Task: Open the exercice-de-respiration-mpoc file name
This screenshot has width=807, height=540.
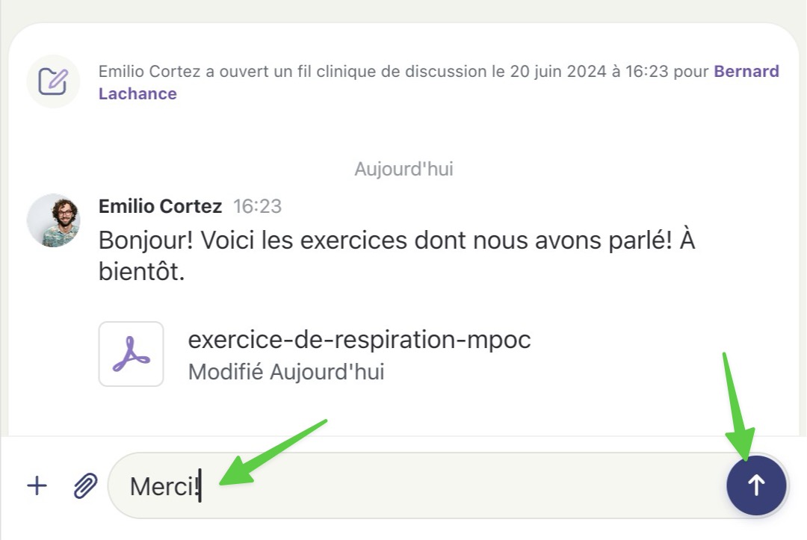Action: [x=359, y=339]
